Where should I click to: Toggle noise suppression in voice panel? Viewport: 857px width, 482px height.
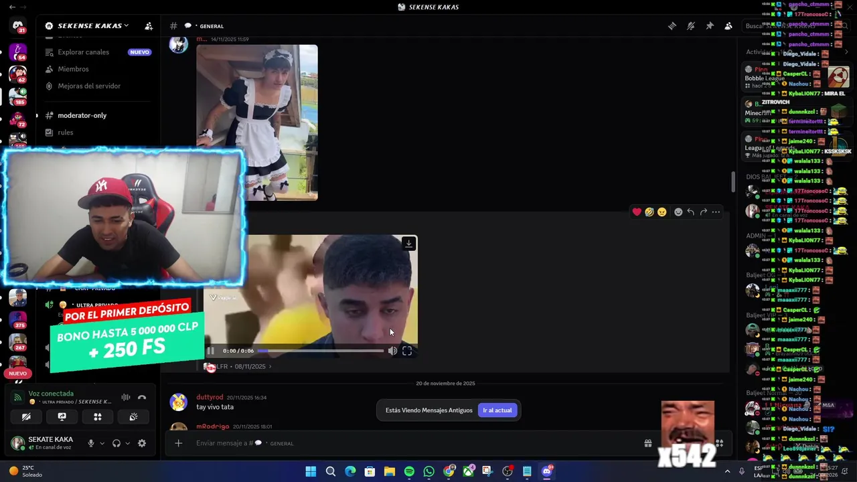125,397
